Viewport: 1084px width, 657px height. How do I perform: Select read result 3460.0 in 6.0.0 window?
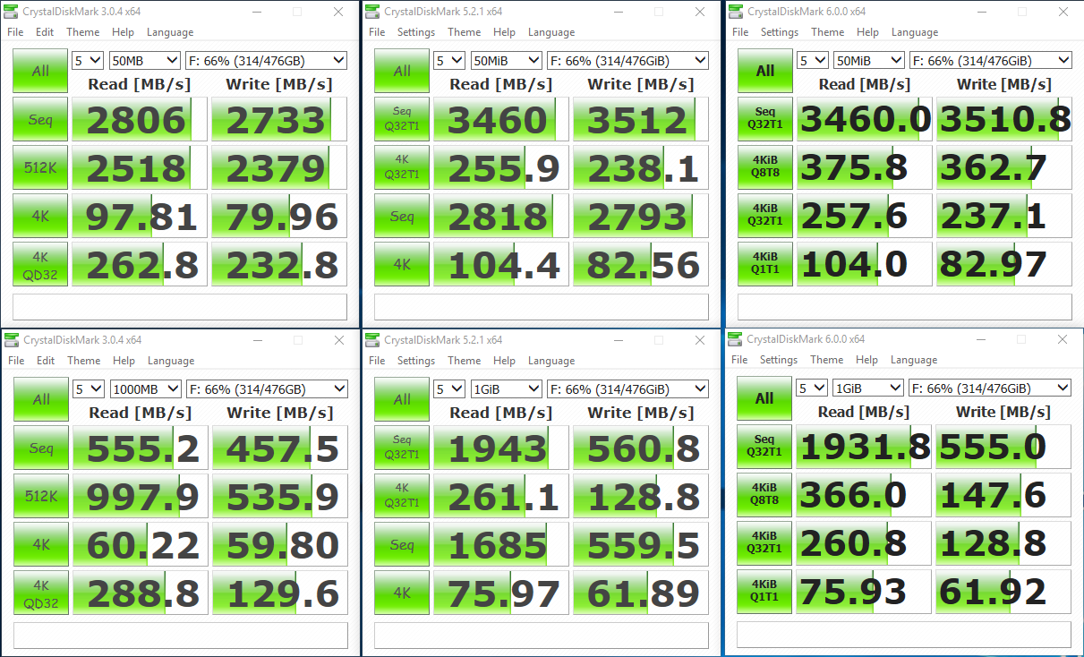point(865,120)
